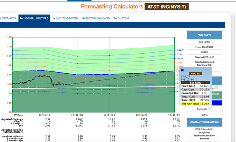This screenshot has width=236, height=142.
Task: Click the Total ROR 74.56% row
Action: point(195,100)
